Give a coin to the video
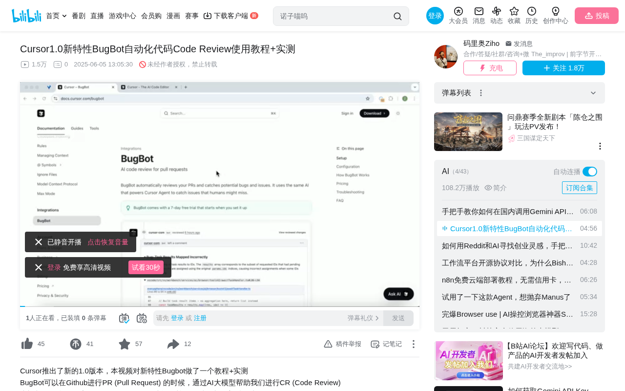Image resolution: width=625 pixels, height=391 pixels. point(76,344)
